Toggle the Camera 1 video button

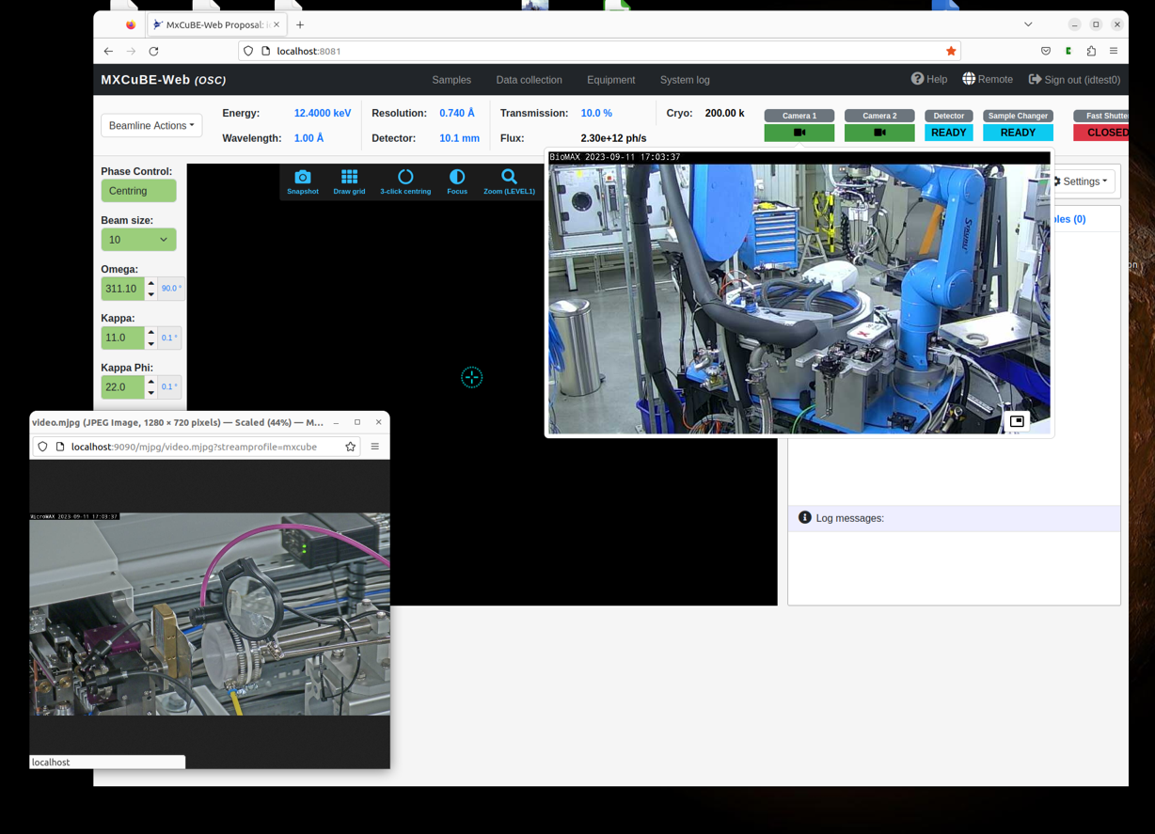(x=799, y=133)
